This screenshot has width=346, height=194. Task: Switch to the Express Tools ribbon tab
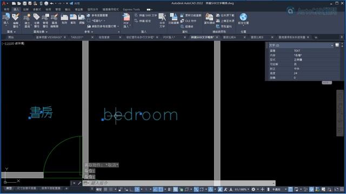coord(131,10)
